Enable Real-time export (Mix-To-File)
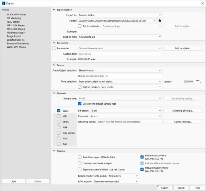 tap(80, 157)
